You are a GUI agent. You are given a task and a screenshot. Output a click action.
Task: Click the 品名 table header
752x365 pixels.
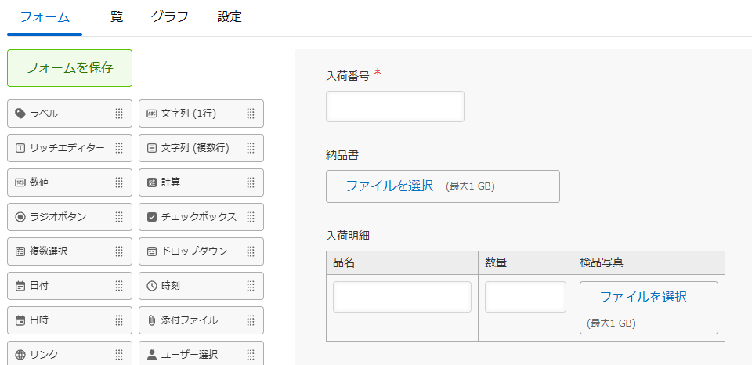(x=402, y=263)
